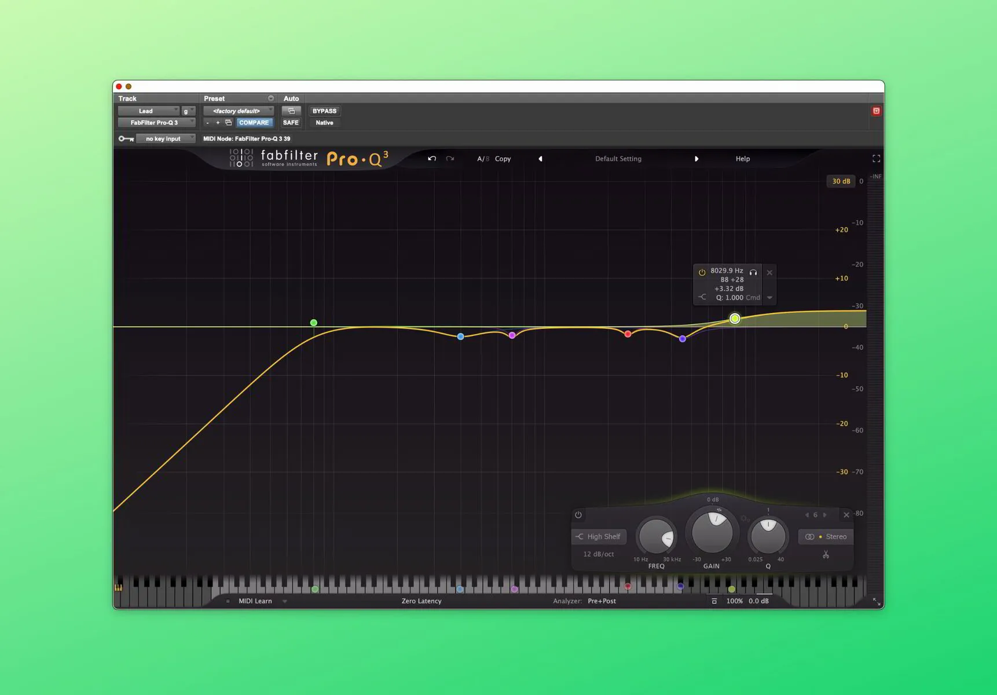Click the 0.0 dB output gain value
This screenshot has height=695, width=997.
click(758, 601)
